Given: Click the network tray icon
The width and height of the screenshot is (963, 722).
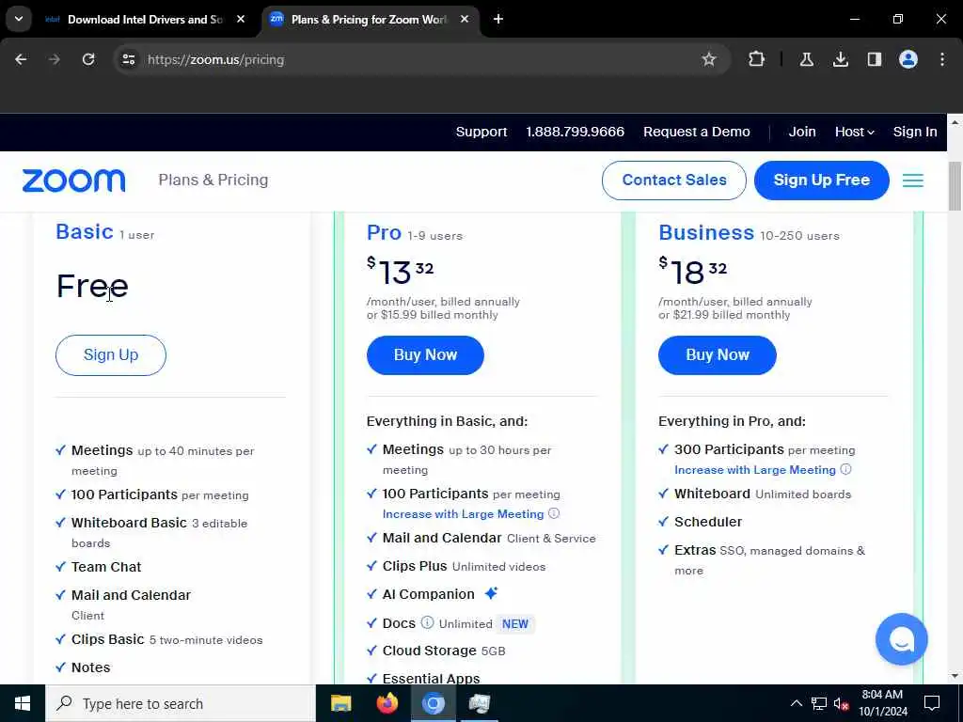Looking at the screenshot, I should [819, 703].
